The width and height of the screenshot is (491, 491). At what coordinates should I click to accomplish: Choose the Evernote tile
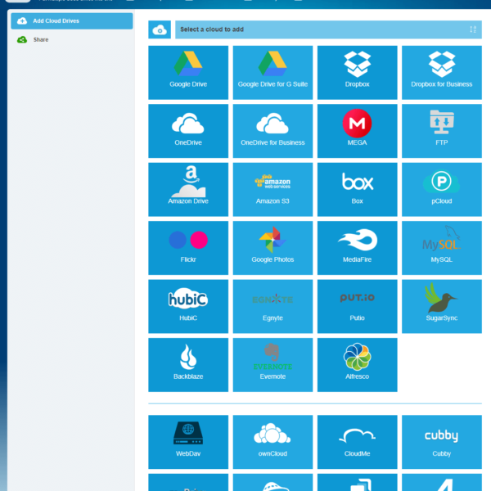pyautogui.click(x=273, y=365)
